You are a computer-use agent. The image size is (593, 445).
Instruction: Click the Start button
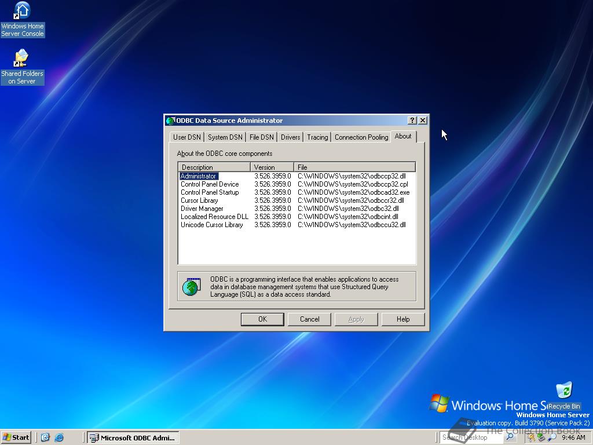(16, 437)
